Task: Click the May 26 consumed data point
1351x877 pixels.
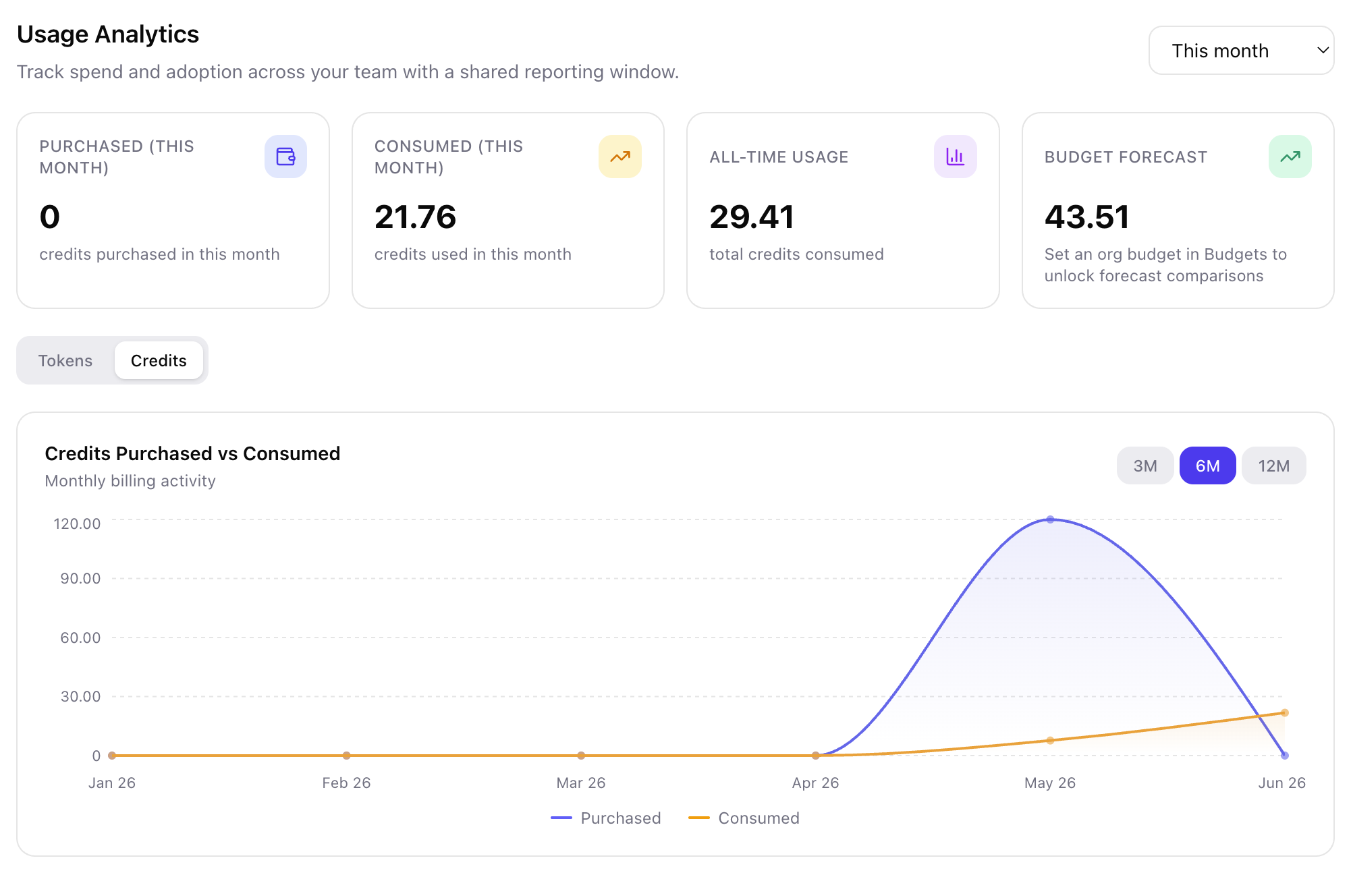Action: coord(1050,740)
